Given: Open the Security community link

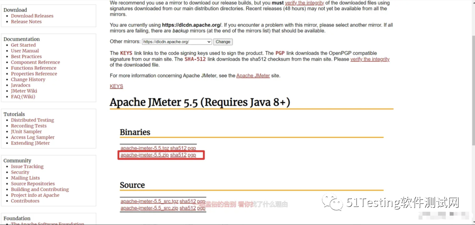Looking at the screenshot, I should click(x=20, y=172).
